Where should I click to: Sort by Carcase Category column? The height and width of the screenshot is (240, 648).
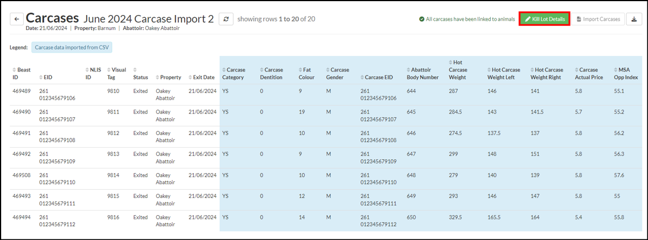click(x=234, y=73)
